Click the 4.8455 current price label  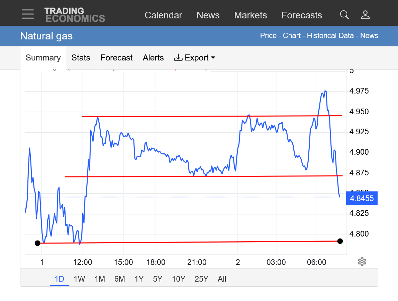point(362,198)
